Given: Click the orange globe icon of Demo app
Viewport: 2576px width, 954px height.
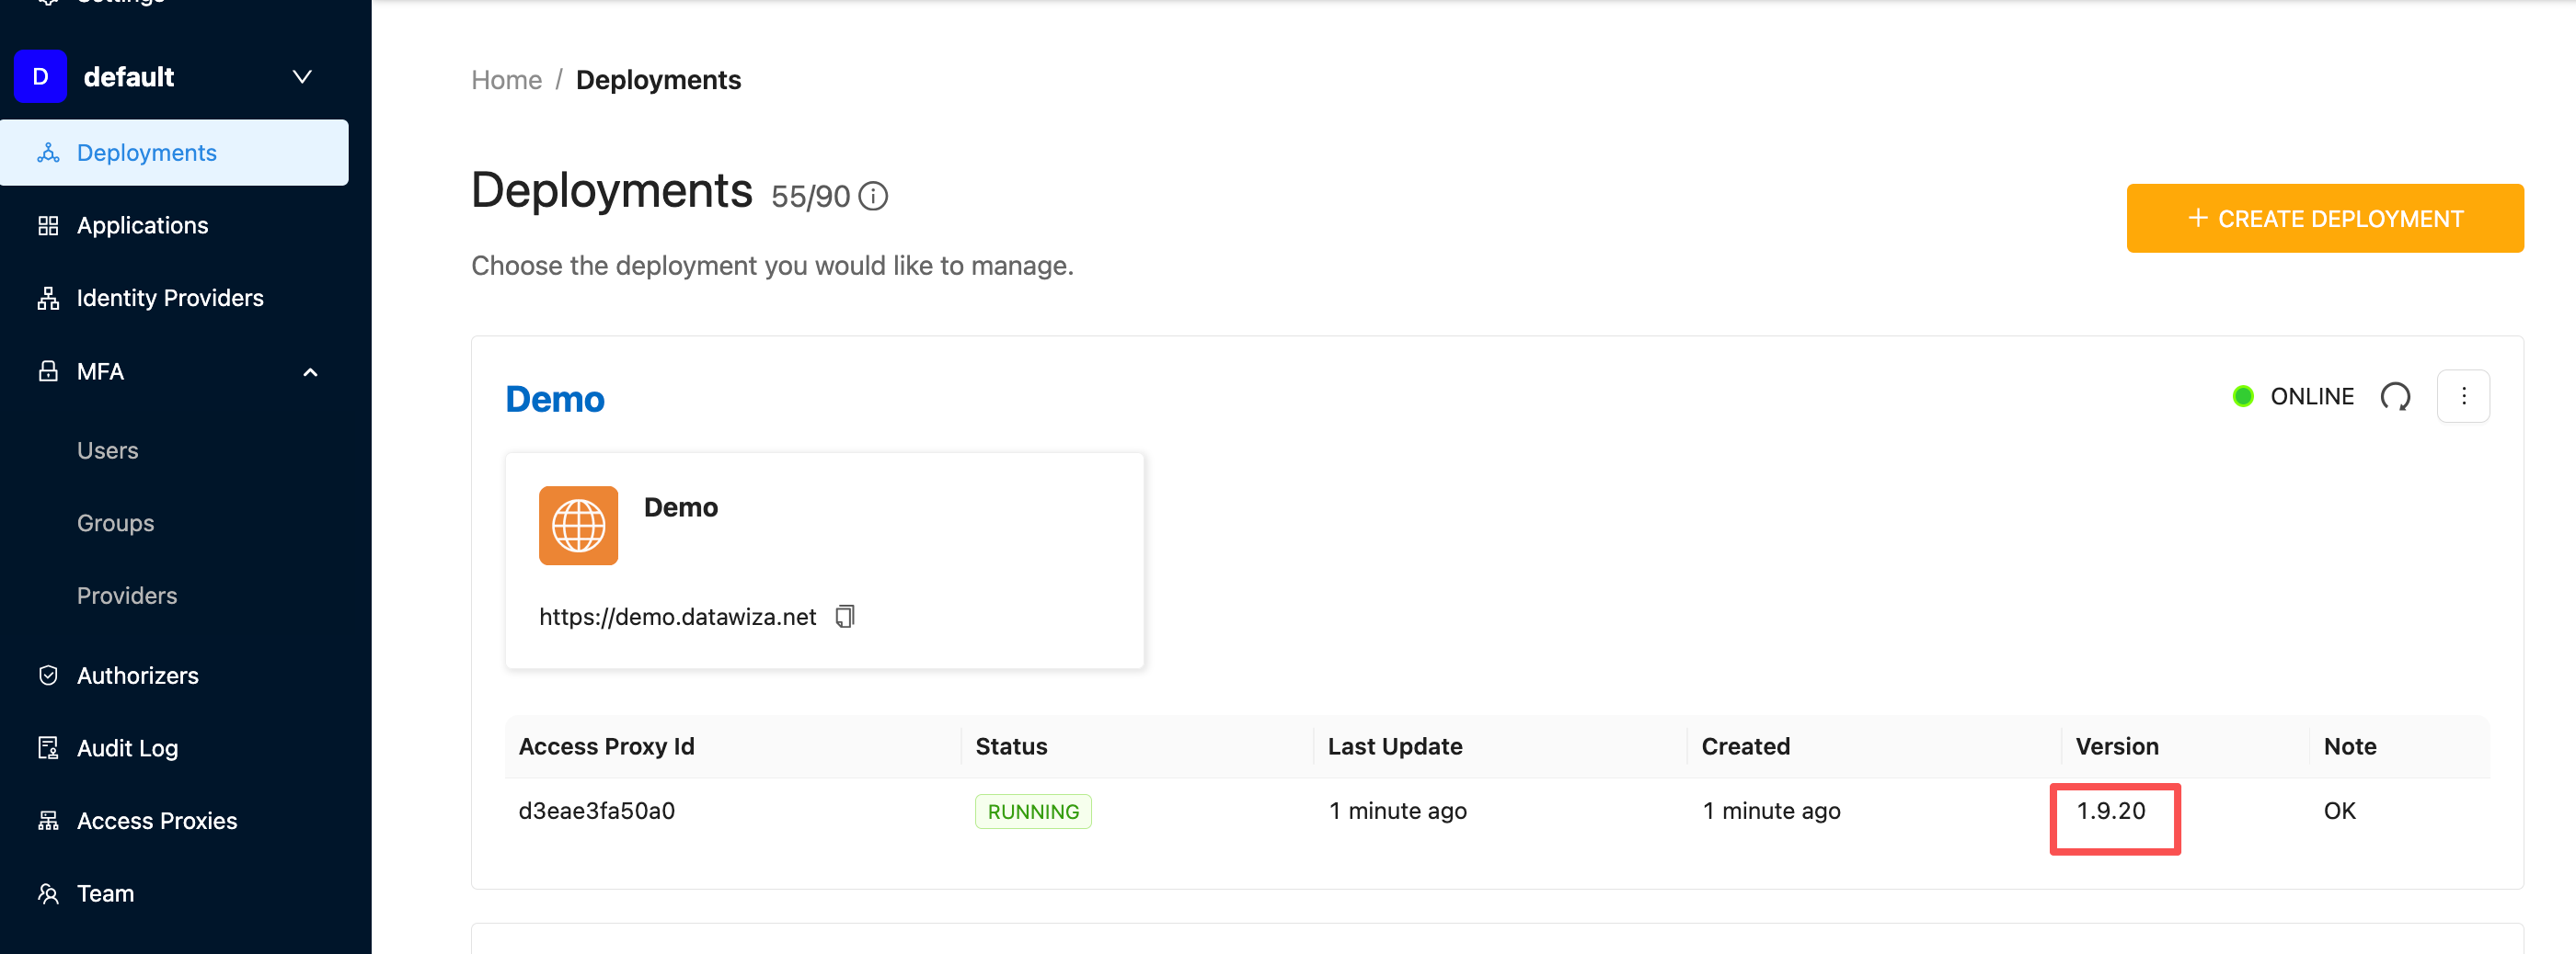Looking at the screenshot, I should 578,526.
